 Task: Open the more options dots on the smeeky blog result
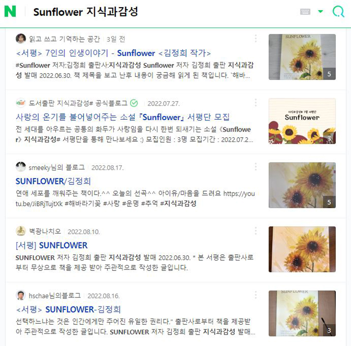click(x=256, y=167)
